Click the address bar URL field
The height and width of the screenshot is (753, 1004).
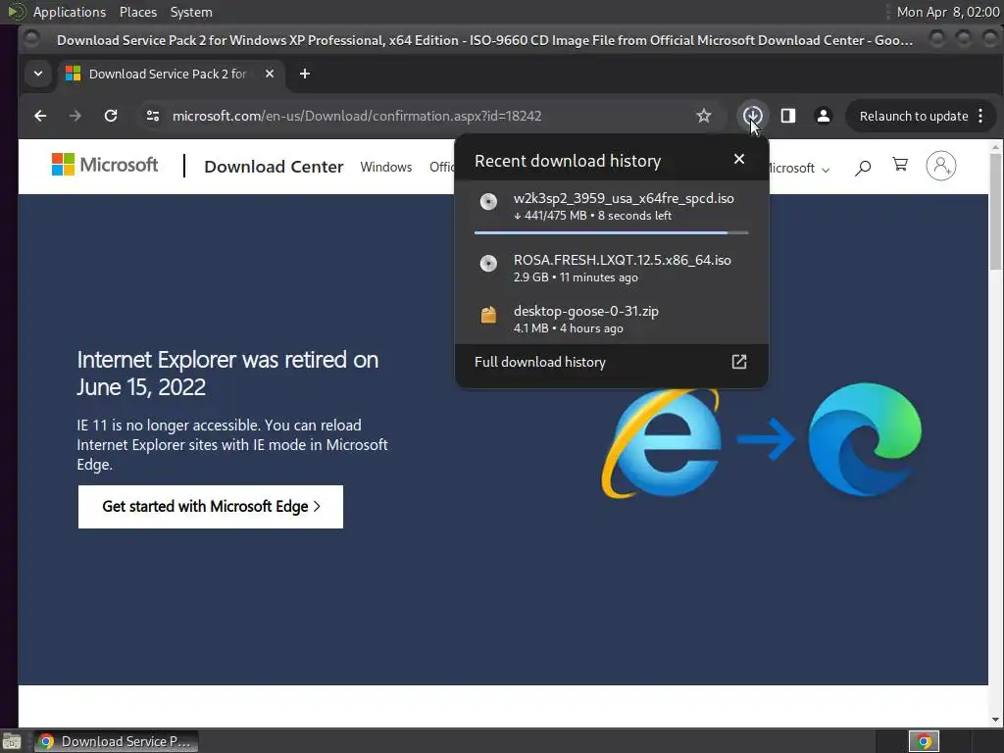click(x=423, y=116)
